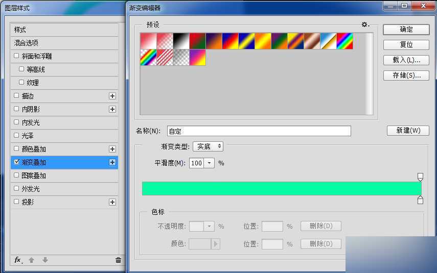Add another 内阴影 effect via plus icon
Screen dimensions: 437x273
coord(112,109)
